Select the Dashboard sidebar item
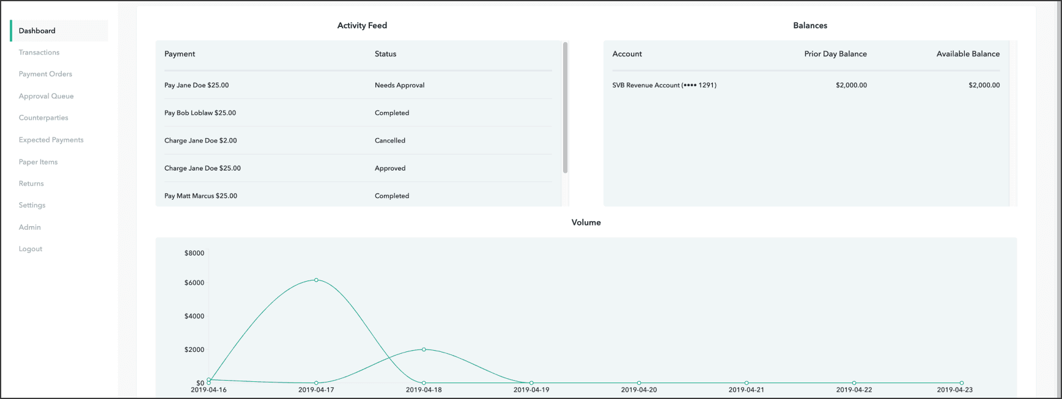 (x=37, y=31)
